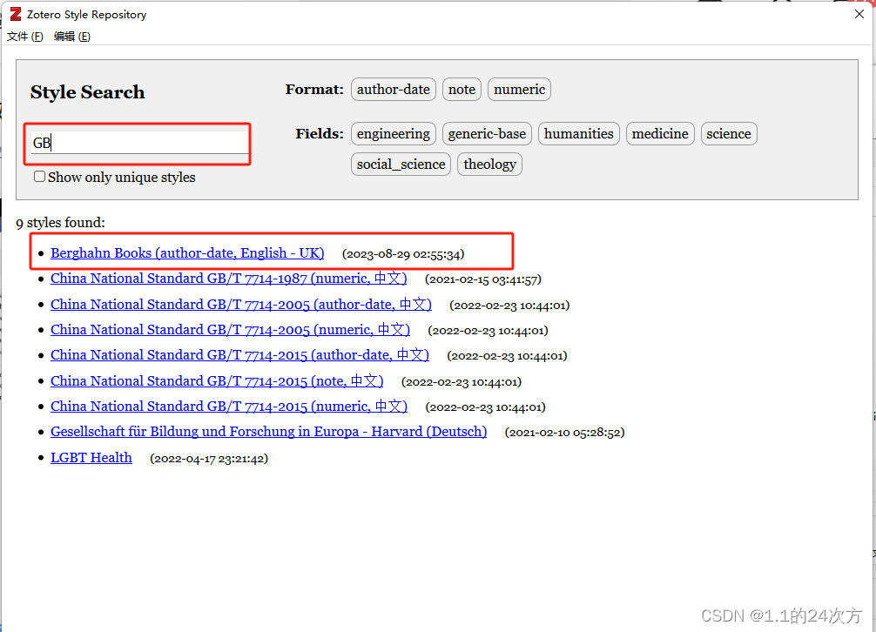Filter by author-date format

394,90
